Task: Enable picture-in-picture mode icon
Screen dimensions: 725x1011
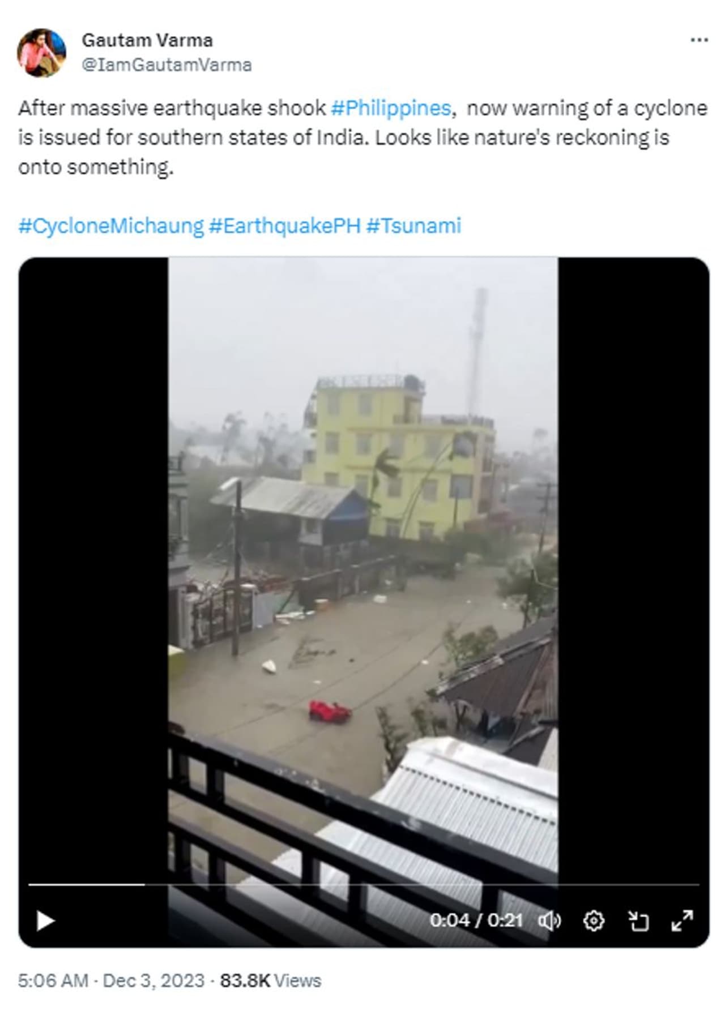Action: (x=638, y=921)
